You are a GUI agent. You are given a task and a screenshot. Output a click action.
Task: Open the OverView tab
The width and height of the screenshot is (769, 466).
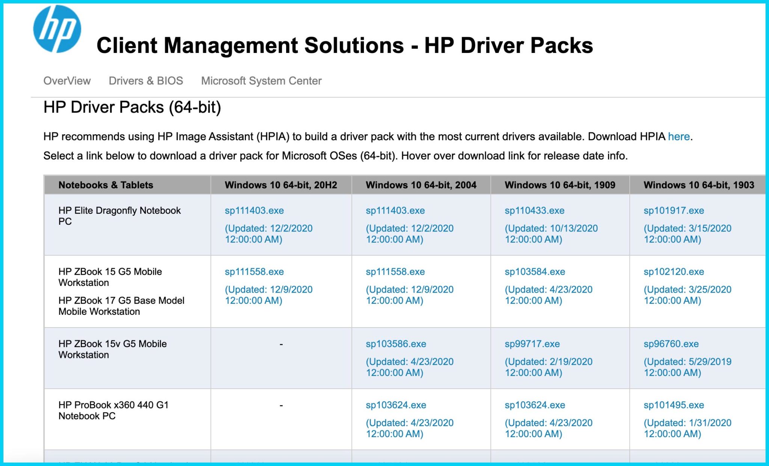(x=67, y=81)
